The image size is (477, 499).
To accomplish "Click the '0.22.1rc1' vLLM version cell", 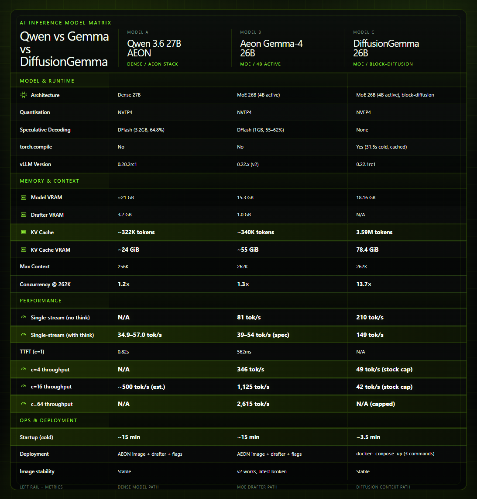I will tap(366, 164).
